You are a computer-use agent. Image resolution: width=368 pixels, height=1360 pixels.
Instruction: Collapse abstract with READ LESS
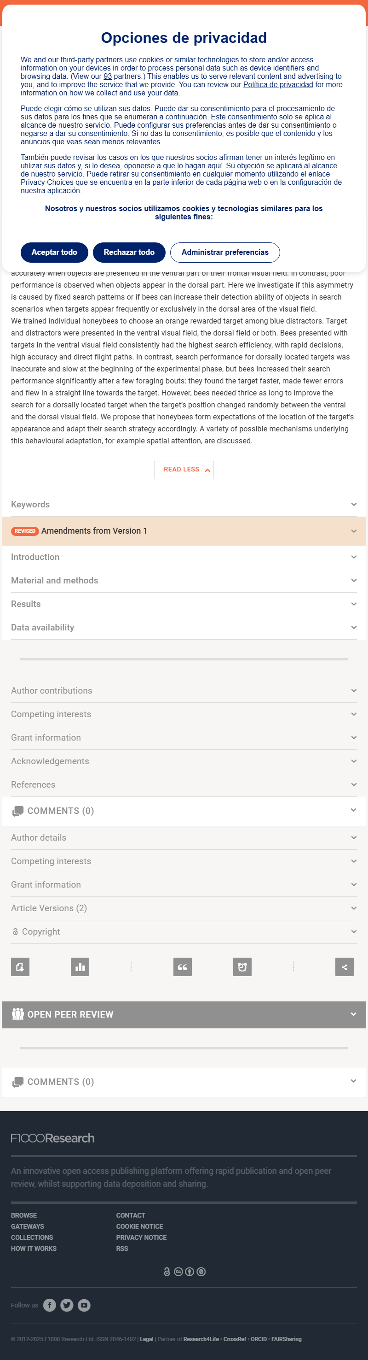[x=184, y=470]
